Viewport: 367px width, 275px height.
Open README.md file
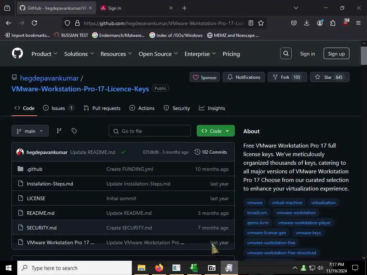tap(40, 213)
